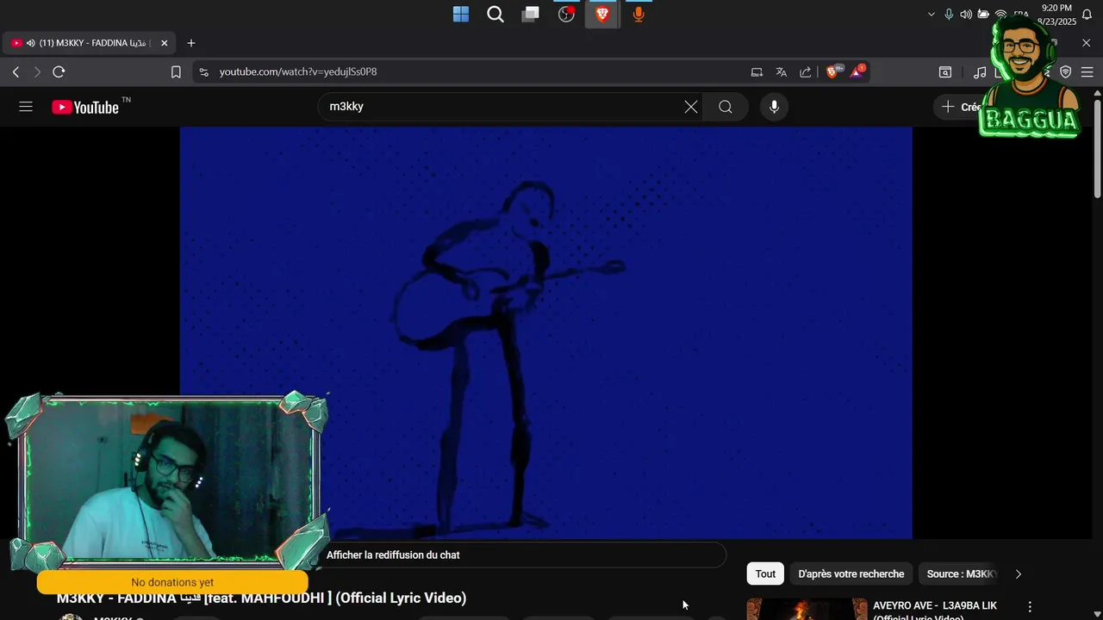Open options menu for AVEYRO AVE video
This screenshot has height=620, width=1103.
pyautogui.click(x=1030, y=607)
